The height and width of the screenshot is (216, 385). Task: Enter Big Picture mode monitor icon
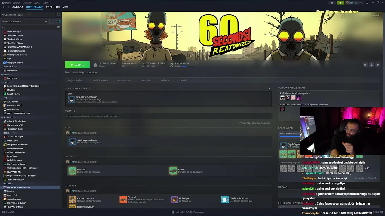tap(367, 3)
